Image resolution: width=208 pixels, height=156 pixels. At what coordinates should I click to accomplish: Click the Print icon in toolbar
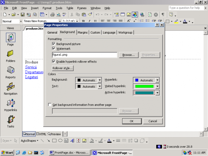point(52,15)
